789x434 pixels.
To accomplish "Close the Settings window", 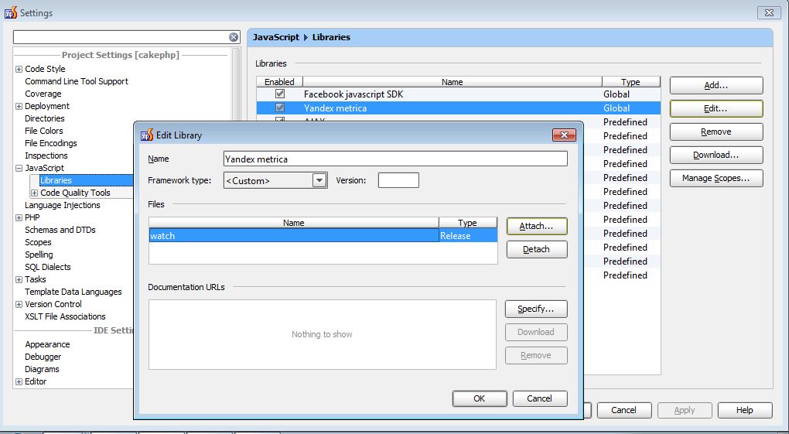I will tap(769, 13).
